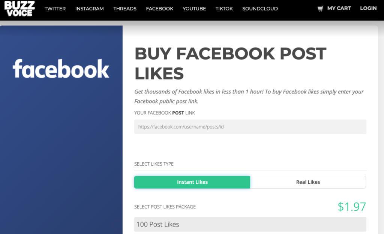Open the Facebook navigation menu
The image size is (384, 234).
click(160, 9)
